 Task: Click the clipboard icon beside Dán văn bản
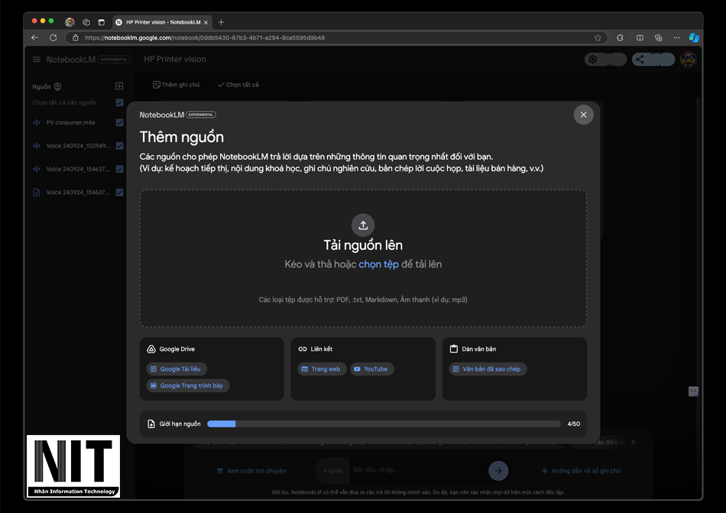click(x=454, y=349)
